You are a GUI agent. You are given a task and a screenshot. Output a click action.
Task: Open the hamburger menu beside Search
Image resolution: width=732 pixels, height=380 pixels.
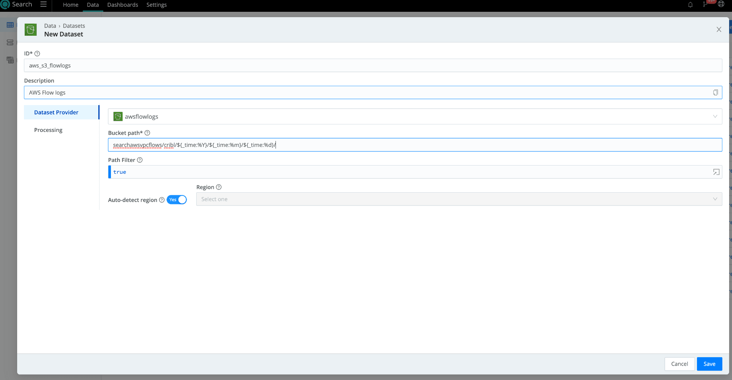pyautogui.click(x=44, y=4)
